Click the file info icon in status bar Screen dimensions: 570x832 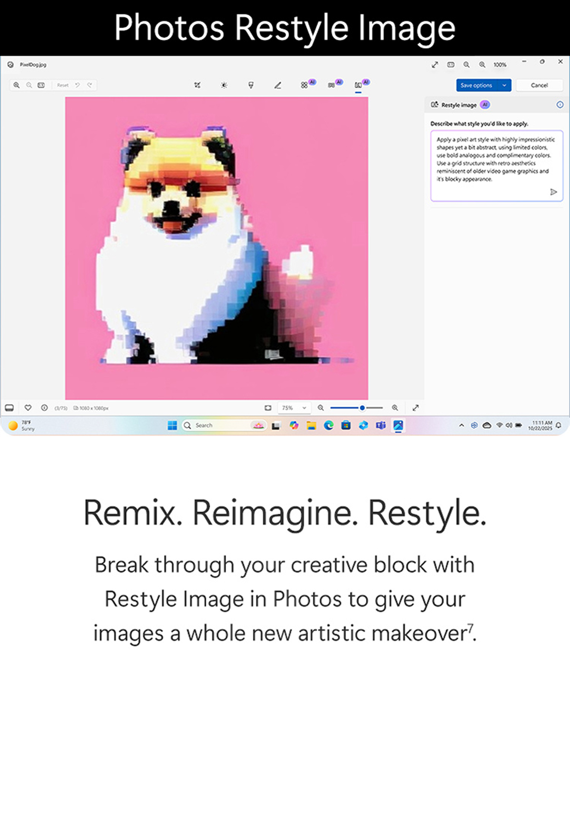[x=45, y=408]
